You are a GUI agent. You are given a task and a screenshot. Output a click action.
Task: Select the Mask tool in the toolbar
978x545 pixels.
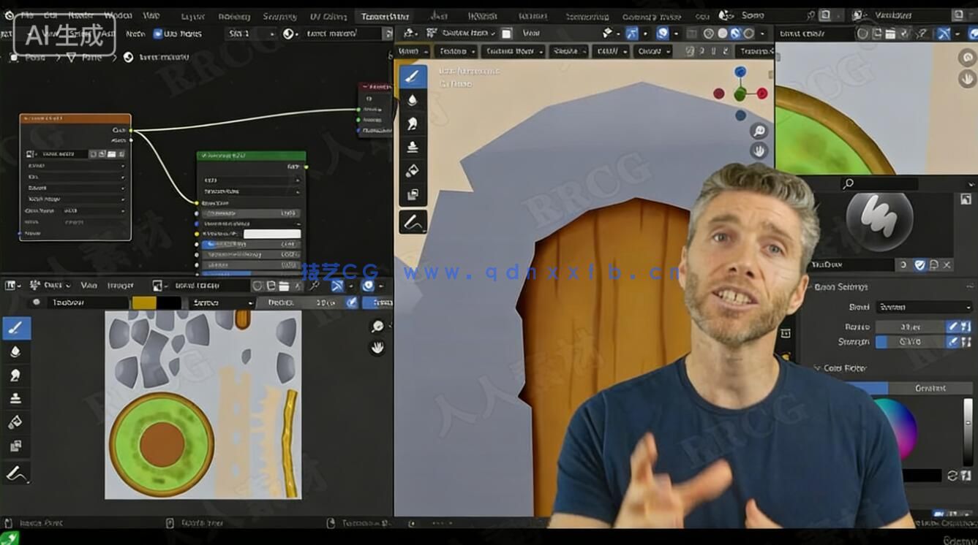[x=412, y=194]
